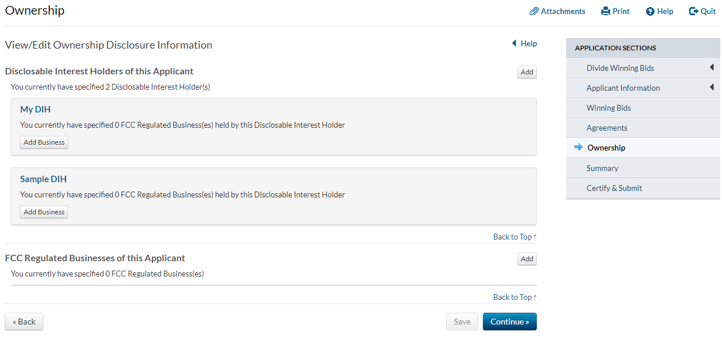This screenshot has height=345, width=722.
Task: Click the Print printer icon
Action: pos(606,11)
